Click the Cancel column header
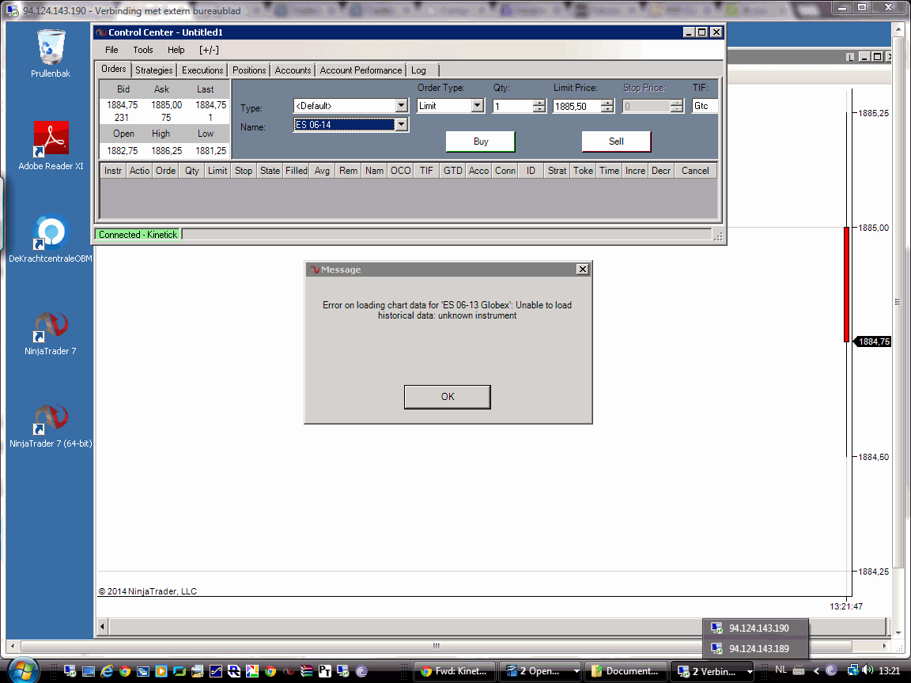 coord(695,171)
